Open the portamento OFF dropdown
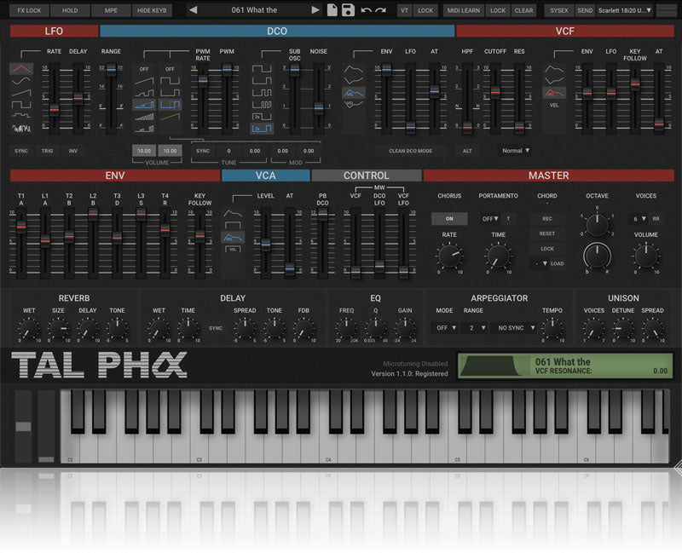Viewport: 682px width, 553px height. coord(490,219)
